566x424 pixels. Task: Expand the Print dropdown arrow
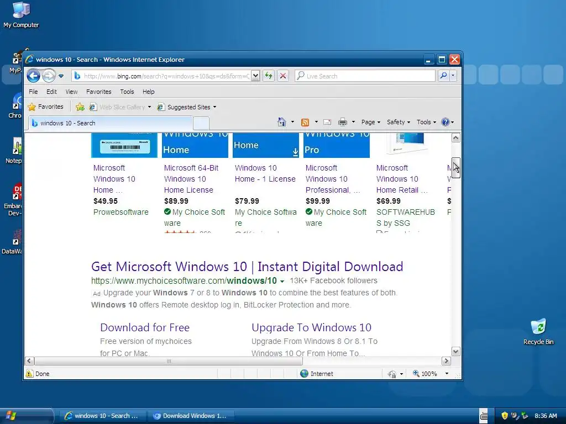[353, 122]
